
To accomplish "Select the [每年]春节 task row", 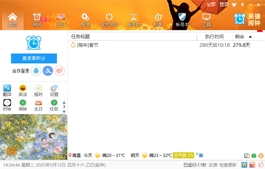I will pos(166,45).
